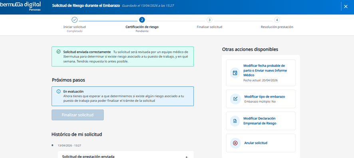Click the info icon in En evaluación box
This screenshot has height=158, width=354.
click(58, 92)
